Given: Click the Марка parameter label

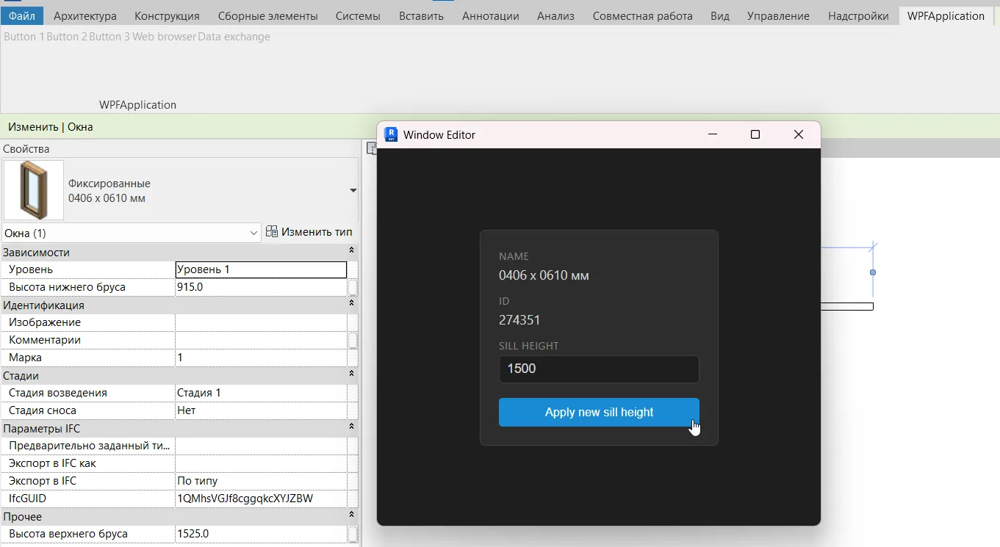Looking at the screenshot, I should click(x=25, y=358).
